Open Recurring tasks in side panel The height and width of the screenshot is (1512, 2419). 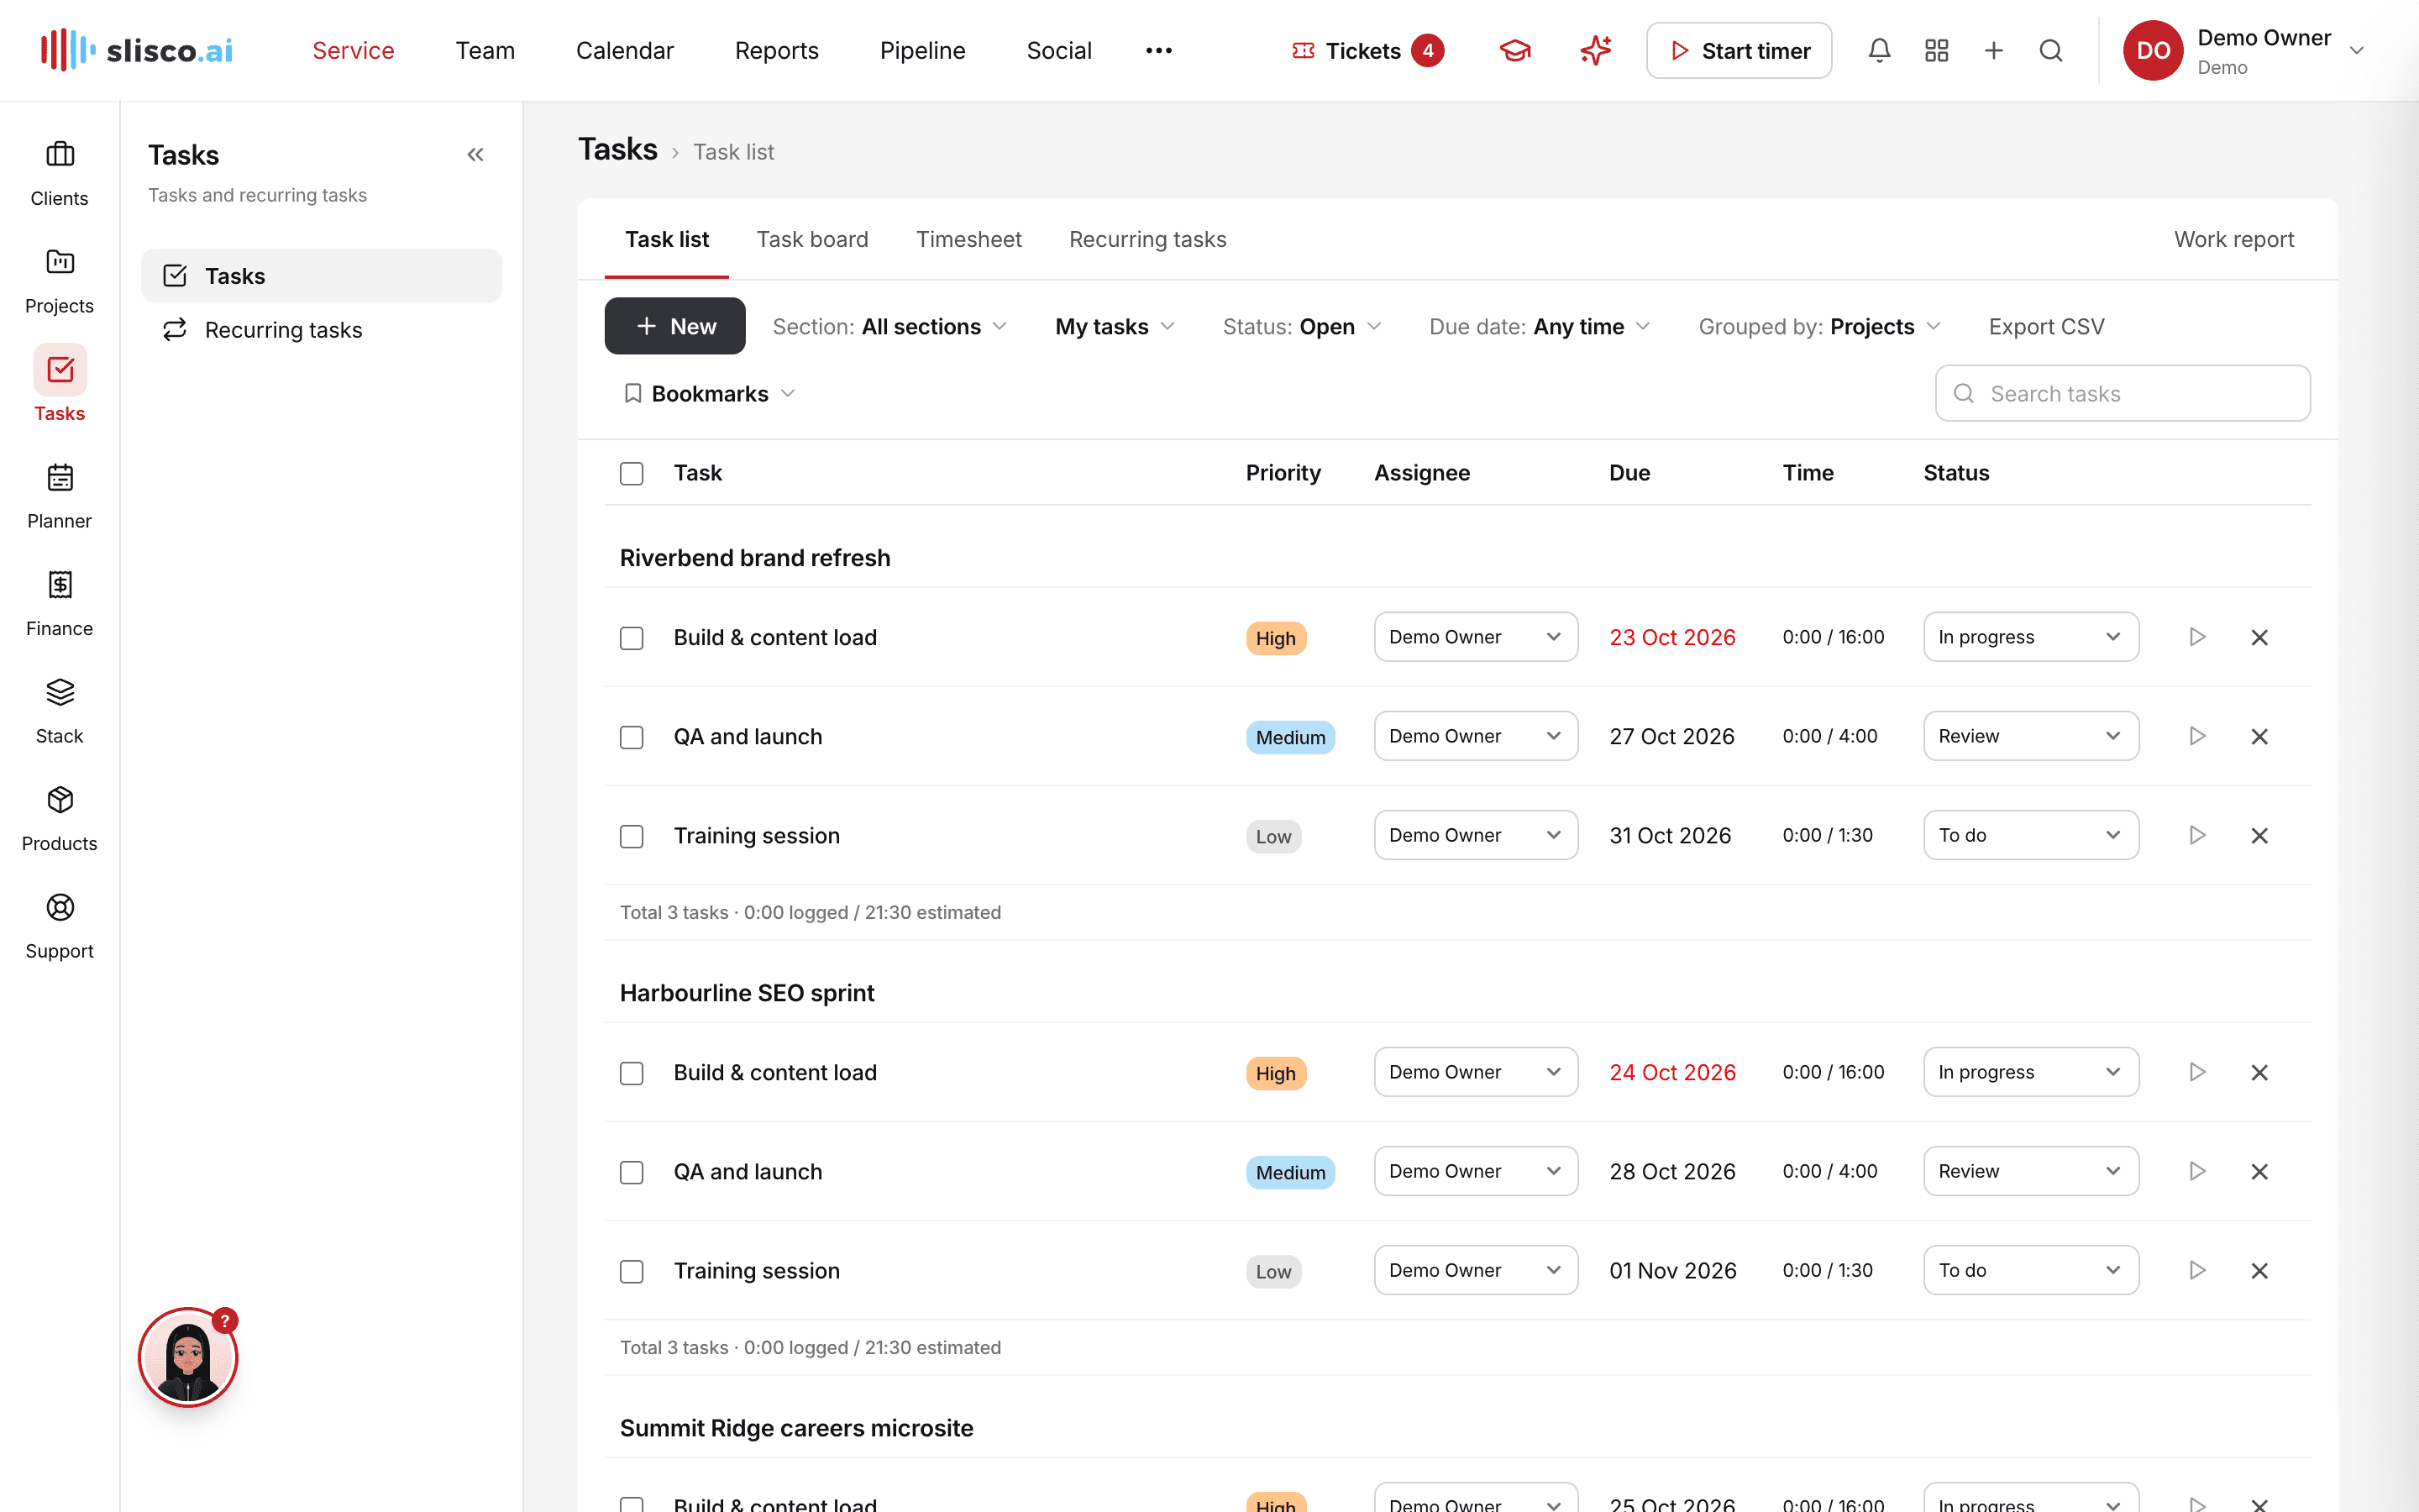click(x=321, y=330)
